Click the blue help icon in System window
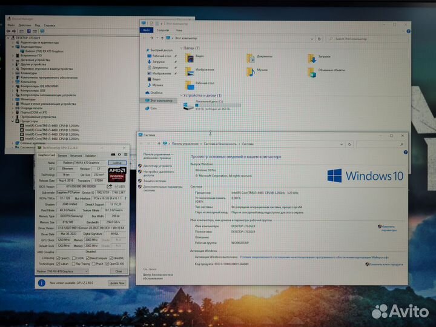The width and height of the screenshot is (436, 327). (x=405, y=152)
